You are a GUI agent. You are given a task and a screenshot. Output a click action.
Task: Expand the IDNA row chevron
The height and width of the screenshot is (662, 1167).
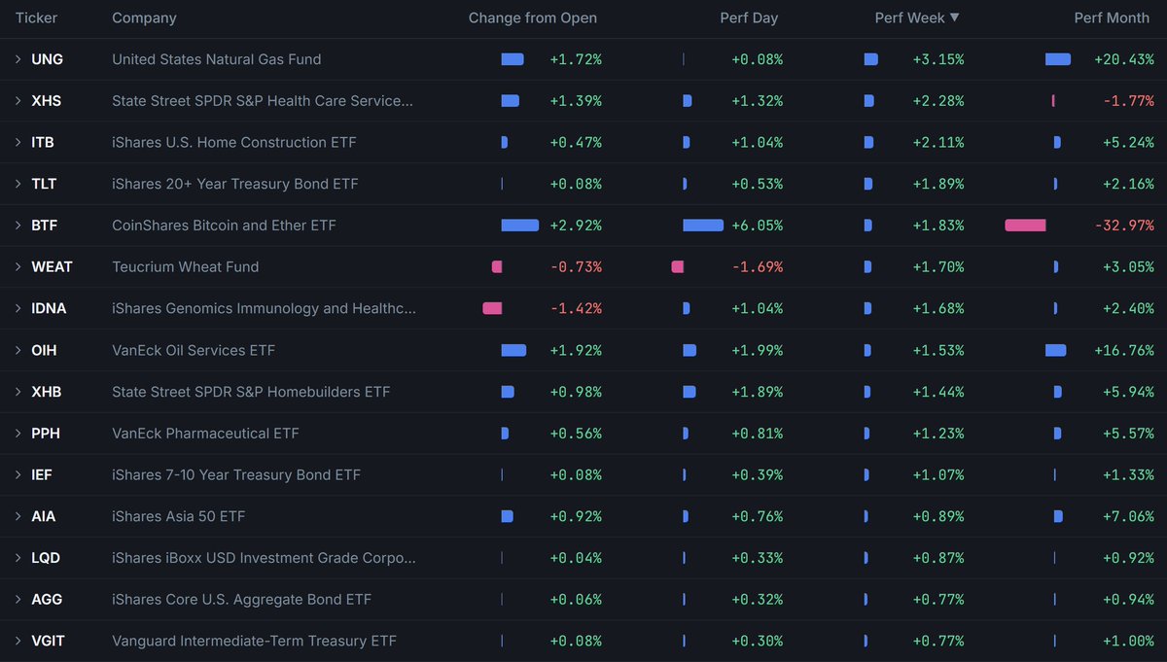(x=18, y=309)
